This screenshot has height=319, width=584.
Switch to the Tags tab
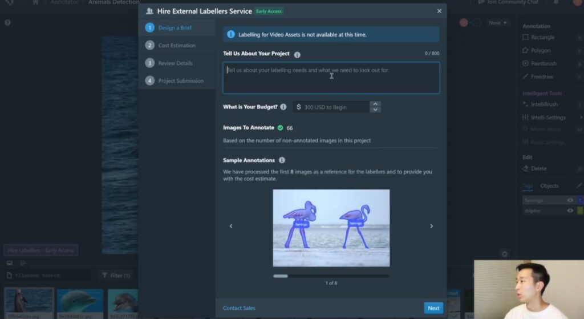tap(528, 185)
